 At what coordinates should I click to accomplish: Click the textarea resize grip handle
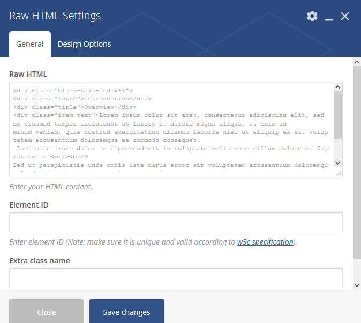pyautogui.click(x=339, y=173)
